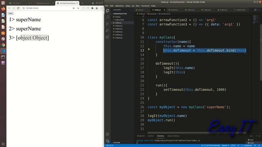Open the Search view in VS Code activity bar
The width and height of the screenshot is (262, 147).
coord(107,17)
